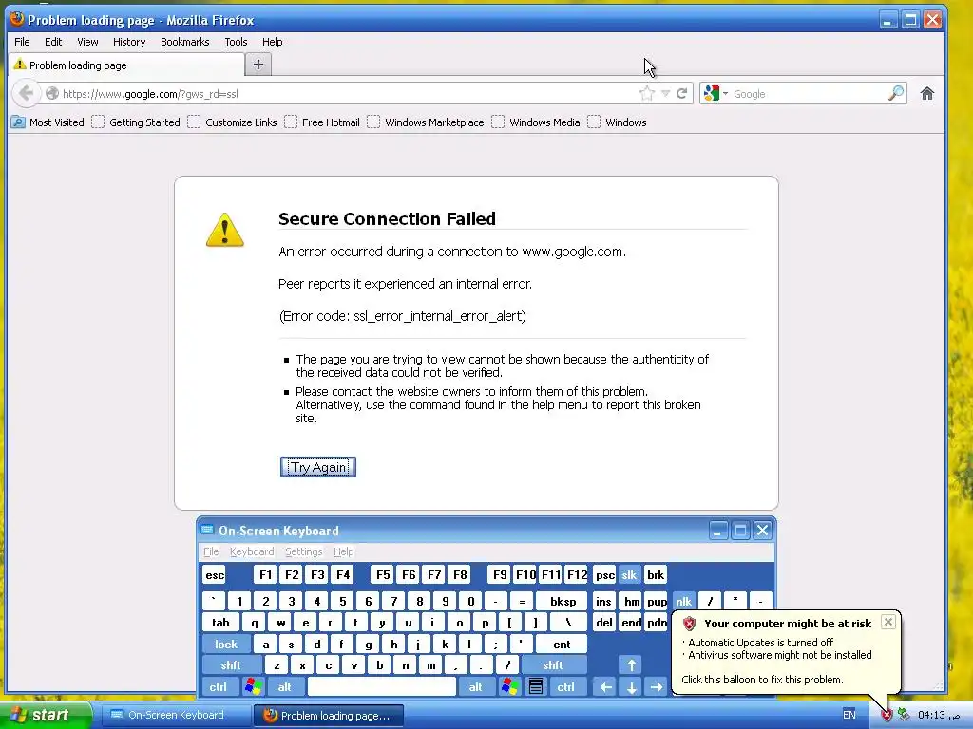
Task: Open the Help menu in Firefox
Action: (273, 42)
